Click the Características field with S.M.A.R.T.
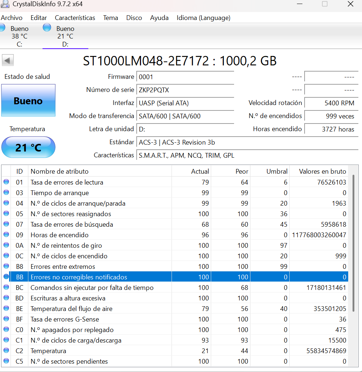Image resolution: width=362 pixels, height=372 pixels. (248, 155)
